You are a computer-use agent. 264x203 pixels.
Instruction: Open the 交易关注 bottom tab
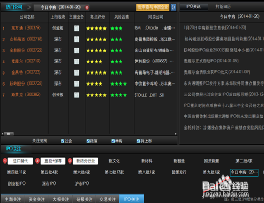pyautogui.click(x=107, y=199)
